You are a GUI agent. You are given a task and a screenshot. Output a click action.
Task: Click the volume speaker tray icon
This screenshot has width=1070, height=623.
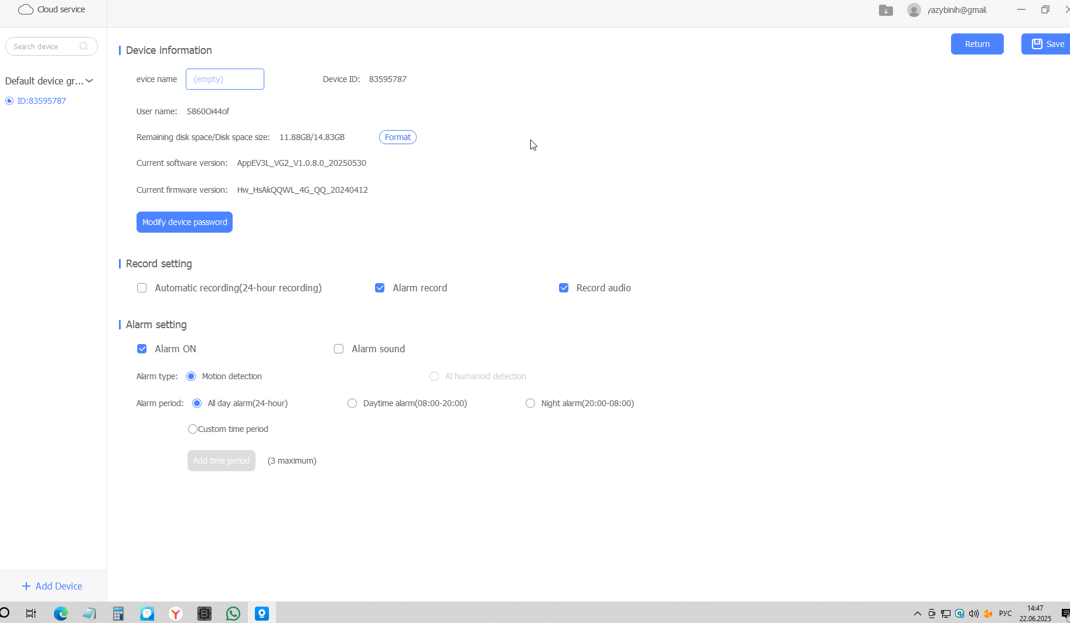(x=974, y=614)
